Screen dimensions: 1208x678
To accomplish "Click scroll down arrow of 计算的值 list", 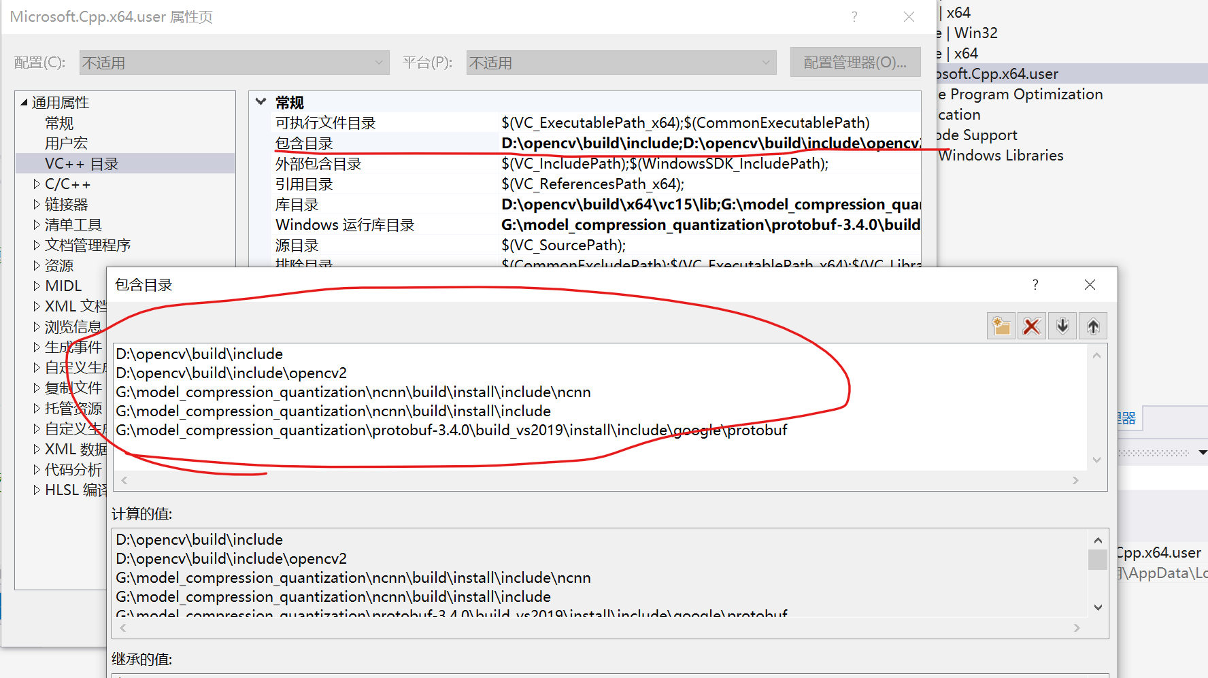I will click(x=1098, y=607).
